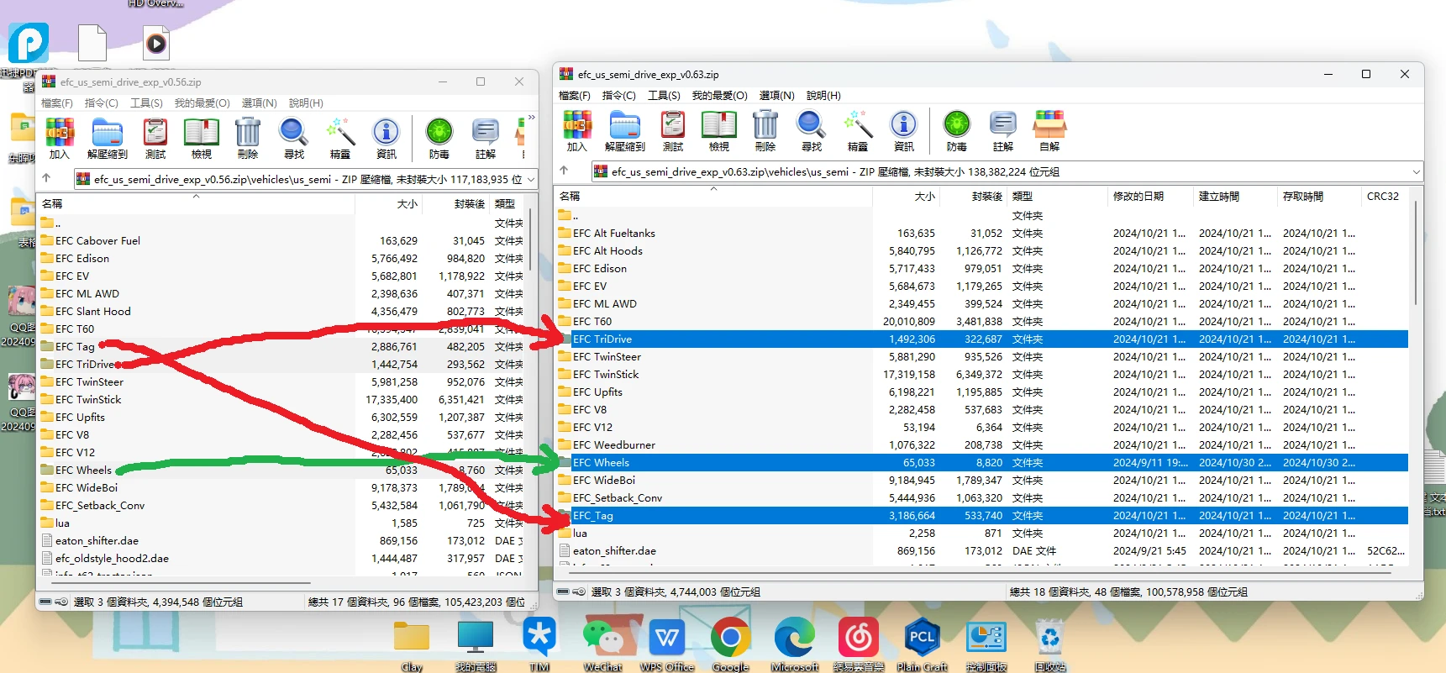Click the 資訊 (Info) icon in v0.63 window
Viewport: 1446px width, 673px height.
point(904,130)
